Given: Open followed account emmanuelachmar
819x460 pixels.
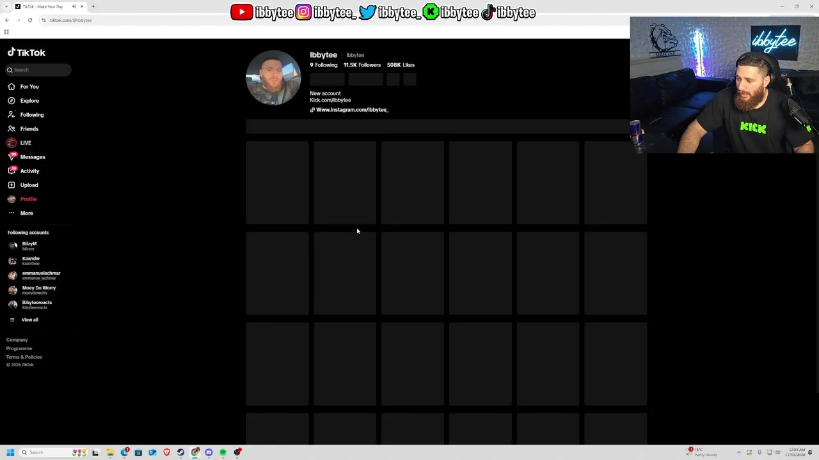Looking at the screenshot, I should 35,275.
